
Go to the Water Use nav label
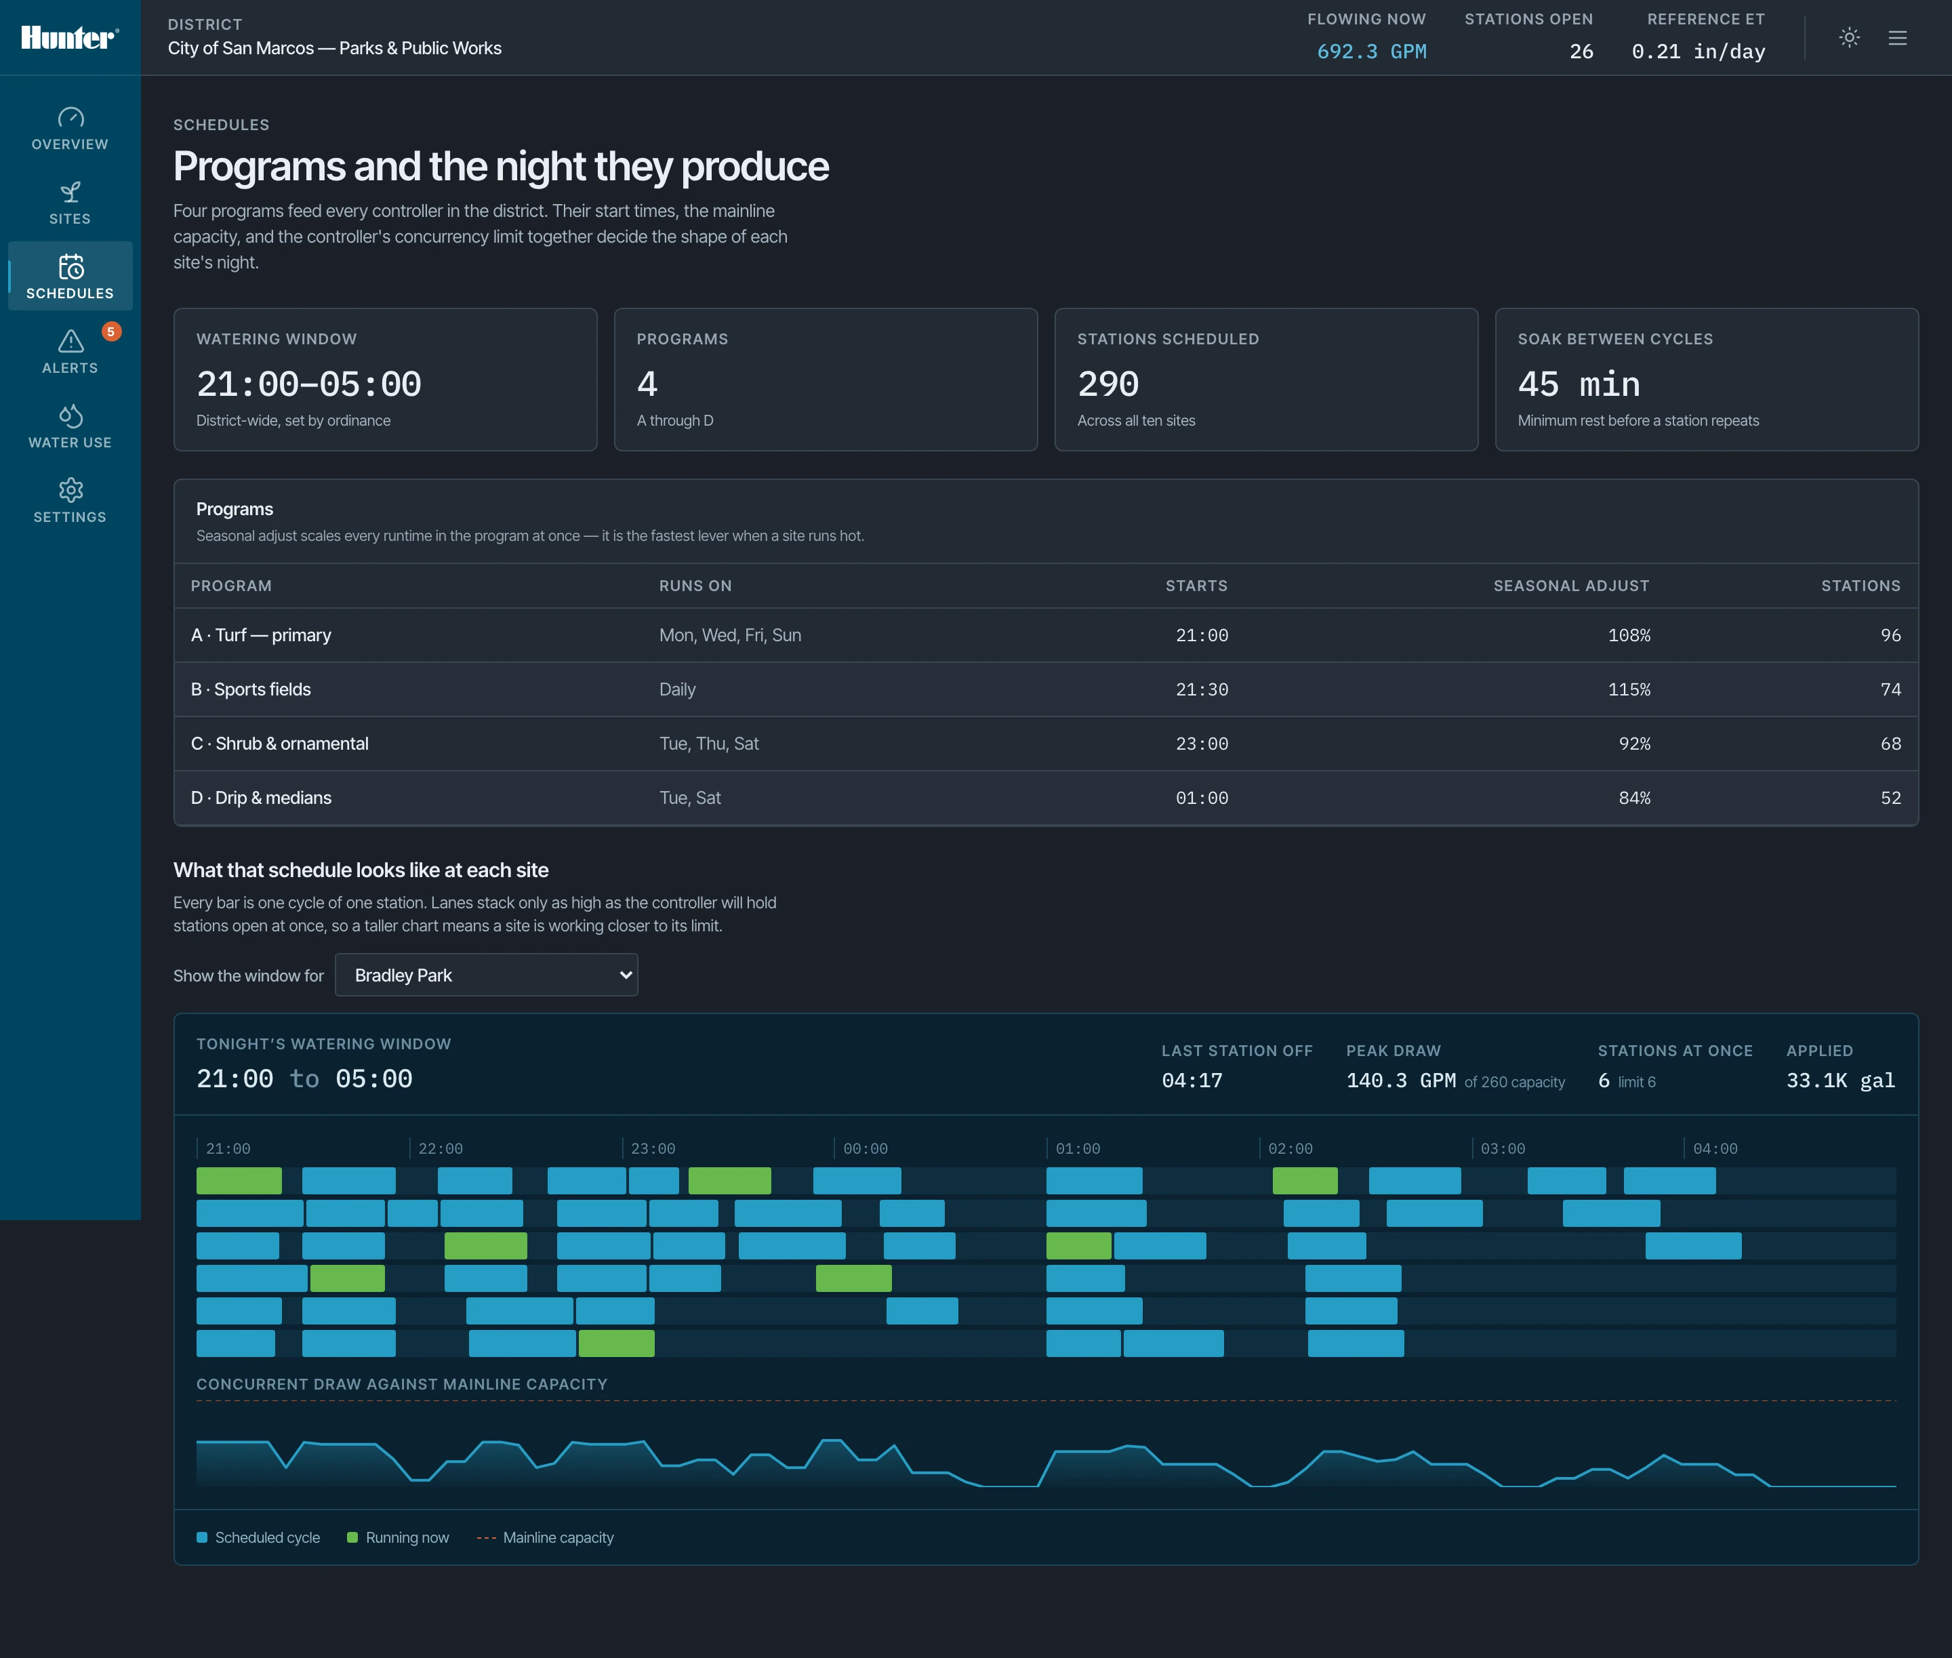pyautogui.click(x=70, y=442)
